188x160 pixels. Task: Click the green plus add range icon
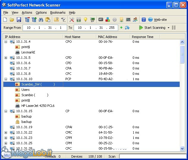(121, 28)
